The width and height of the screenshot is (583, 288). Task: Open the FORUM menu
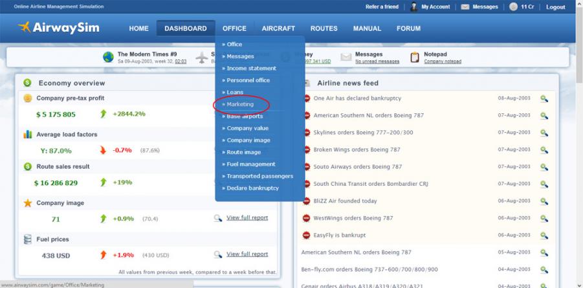[x=409, y=28]
